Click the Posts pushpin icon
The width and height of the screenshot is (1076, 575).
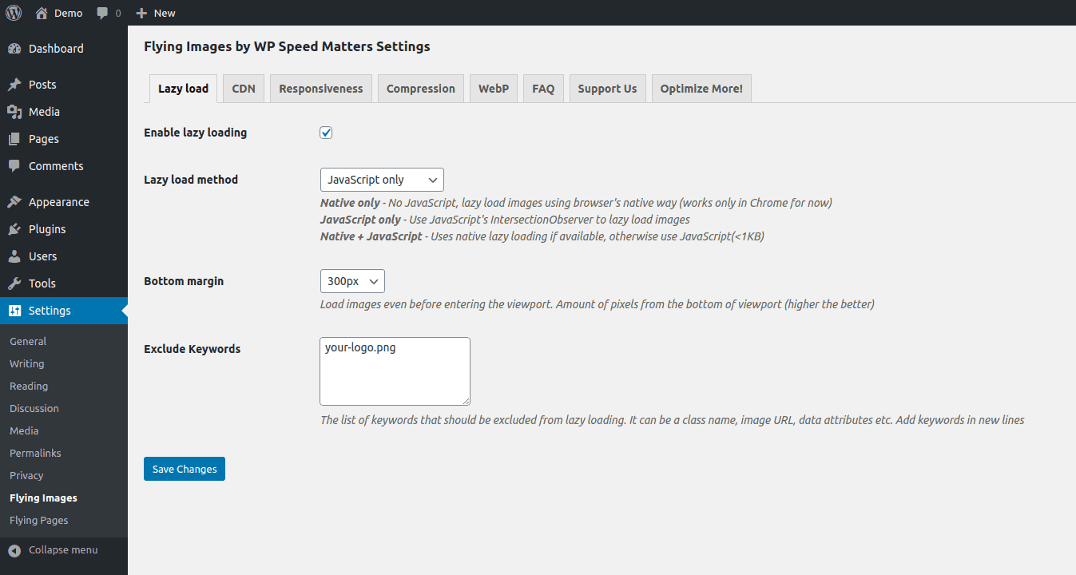tap(14, 85)
